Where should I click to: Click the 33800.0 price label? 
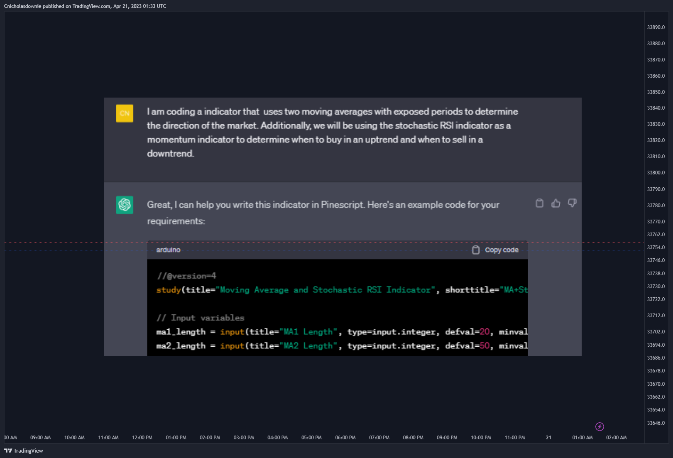656,173
